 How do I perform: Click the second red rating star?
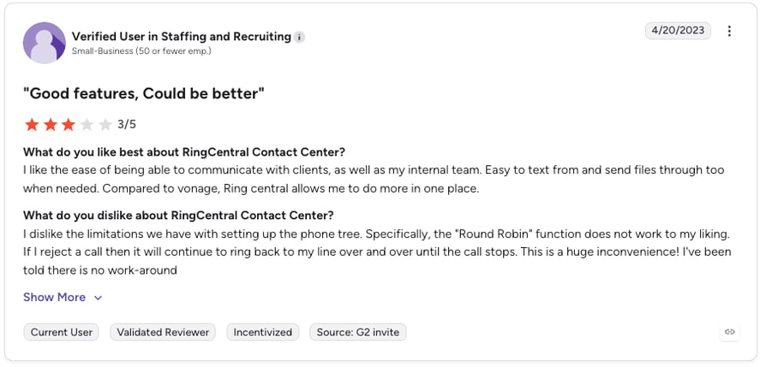pos(51,125)
